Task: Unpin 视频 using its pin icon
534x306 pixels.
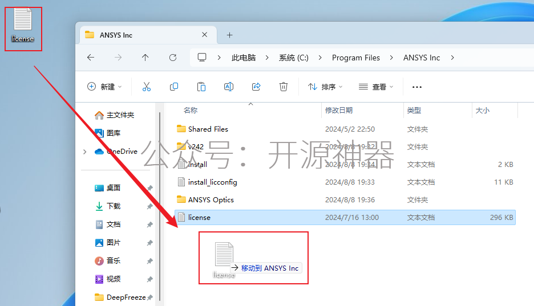Action: pyautogui.click(x=150, y=279)
